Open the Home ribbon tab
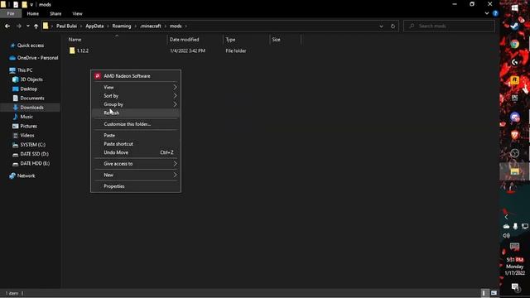The width and height of the screenshot is (530, 298). coord(33,13)
